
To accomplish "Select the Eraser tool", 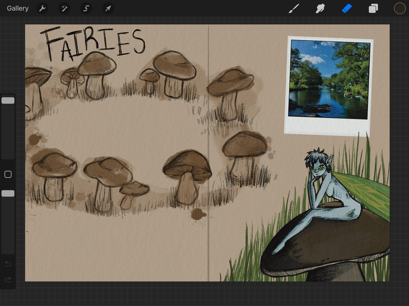I will click(347, 8).
